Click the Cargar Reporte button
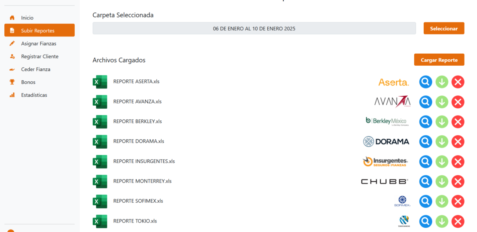The height and width of the screenshot is (232, 477). (439, 60)
